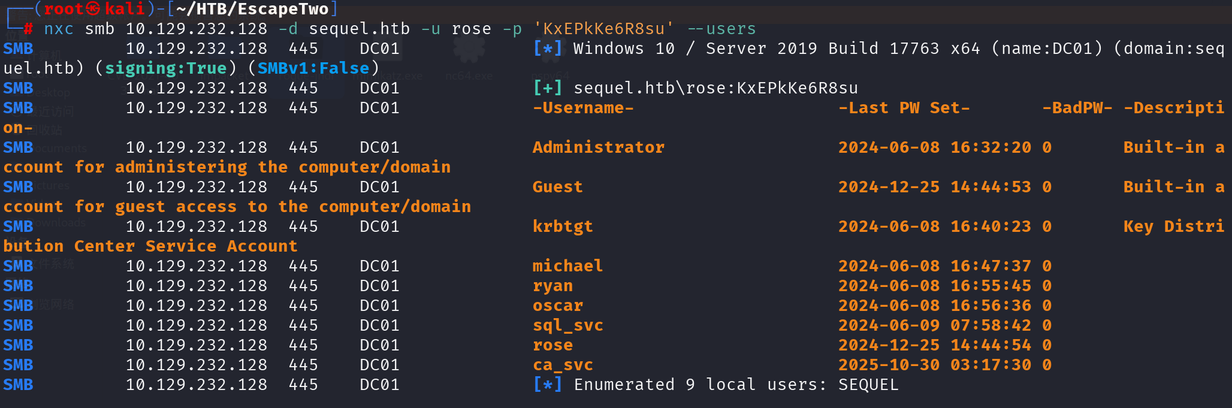Screen dimensions: 1232x408
Task: Click the krbtgt username entry
Action: (563, 226)
